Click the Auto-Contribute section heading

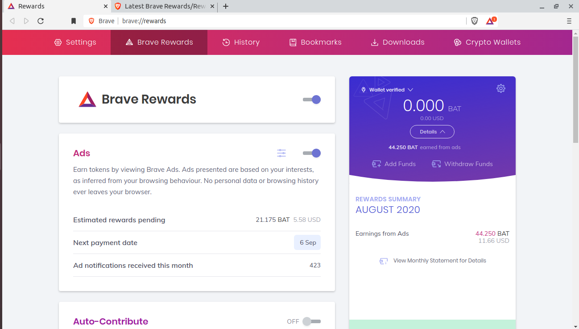coord(111,321)
